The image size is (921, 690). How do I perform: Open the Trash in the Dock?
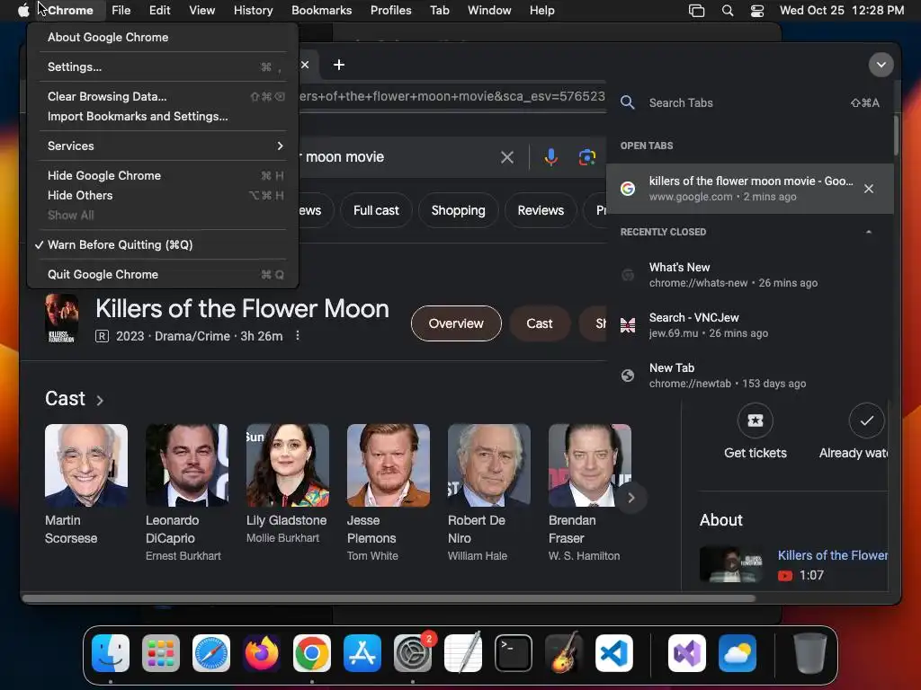(x=810, y=653)
